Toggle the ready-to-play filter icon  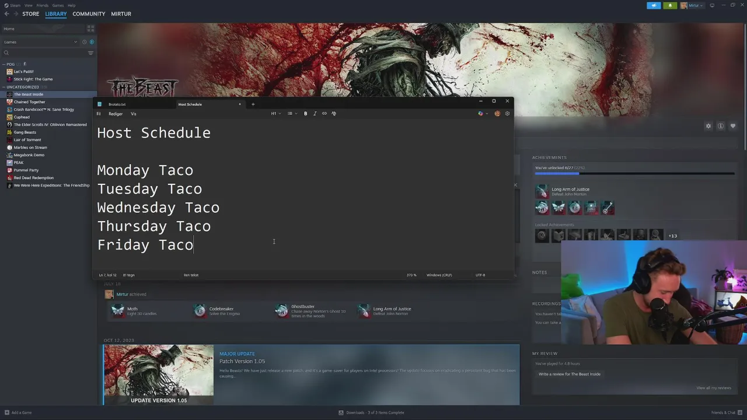92,42
